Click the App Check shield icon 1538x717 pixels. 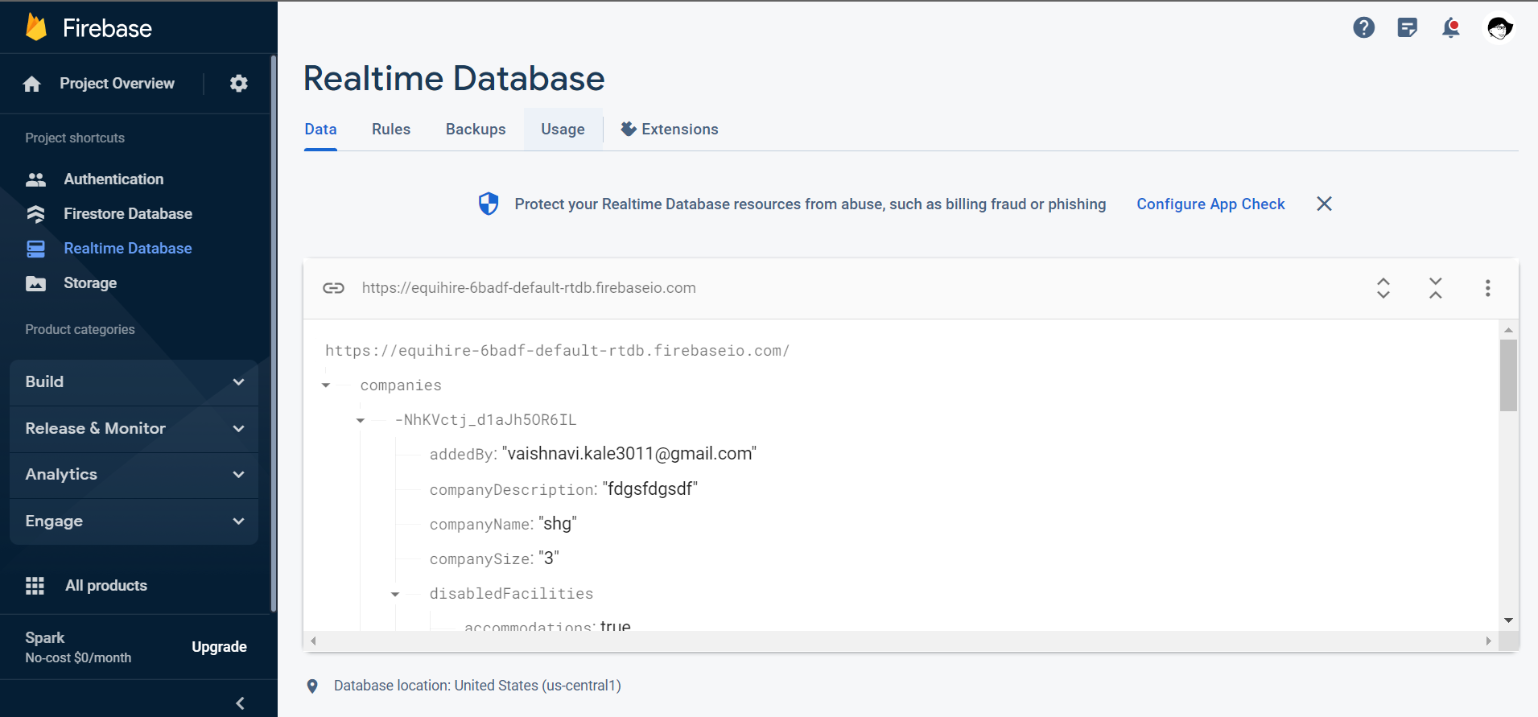point(489,204)
